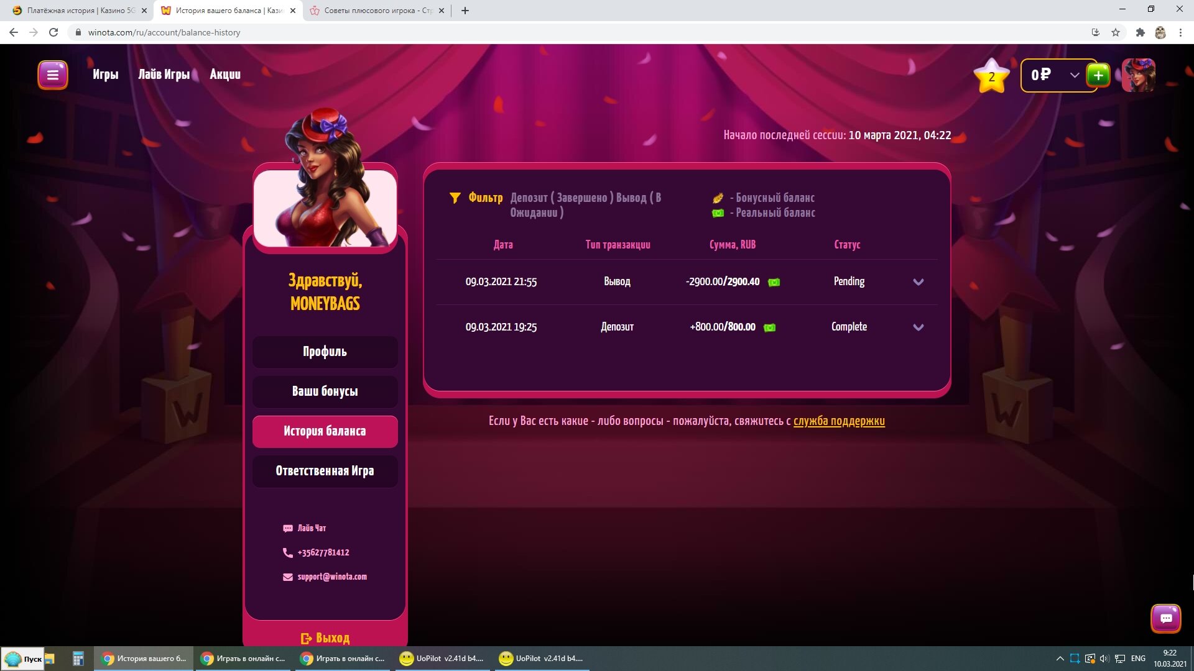Click the yellow filter funnel icon
Screen dimensions: 1194x671
click(455, 198)
